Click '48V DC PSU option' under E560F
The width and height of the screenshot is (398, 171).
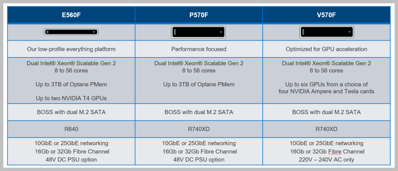(71, 160)
